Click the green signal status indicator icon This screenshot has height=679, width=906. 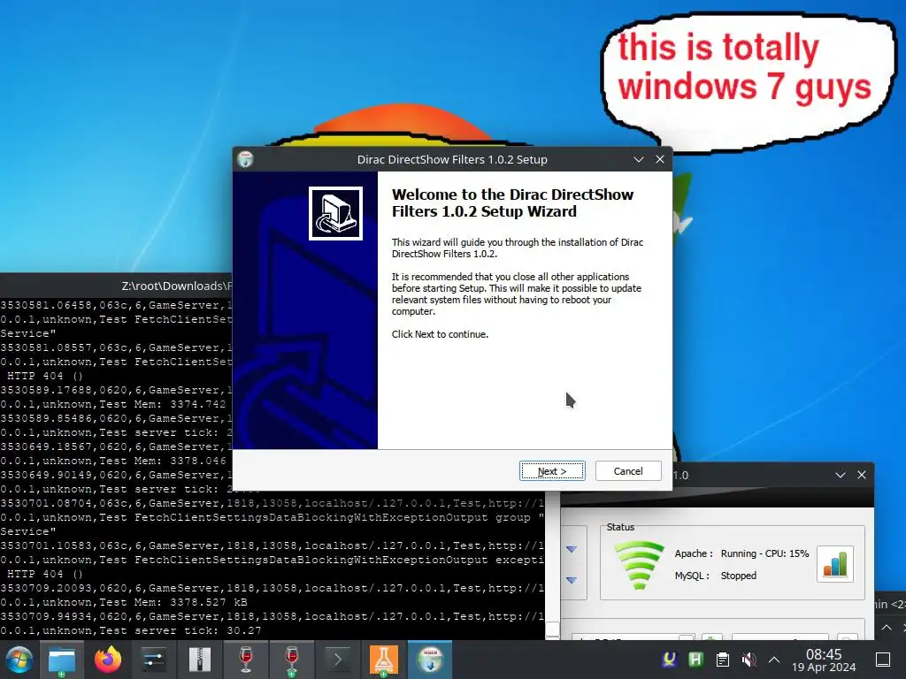[x=639, y=564]
